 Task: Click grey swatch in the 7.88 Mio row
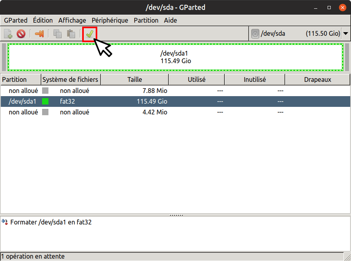(45, 91)
